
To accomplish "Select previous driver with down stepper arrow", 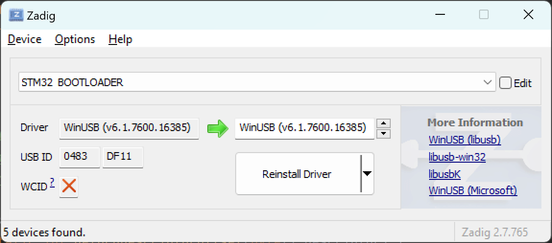I will click(x=384, y=133).
